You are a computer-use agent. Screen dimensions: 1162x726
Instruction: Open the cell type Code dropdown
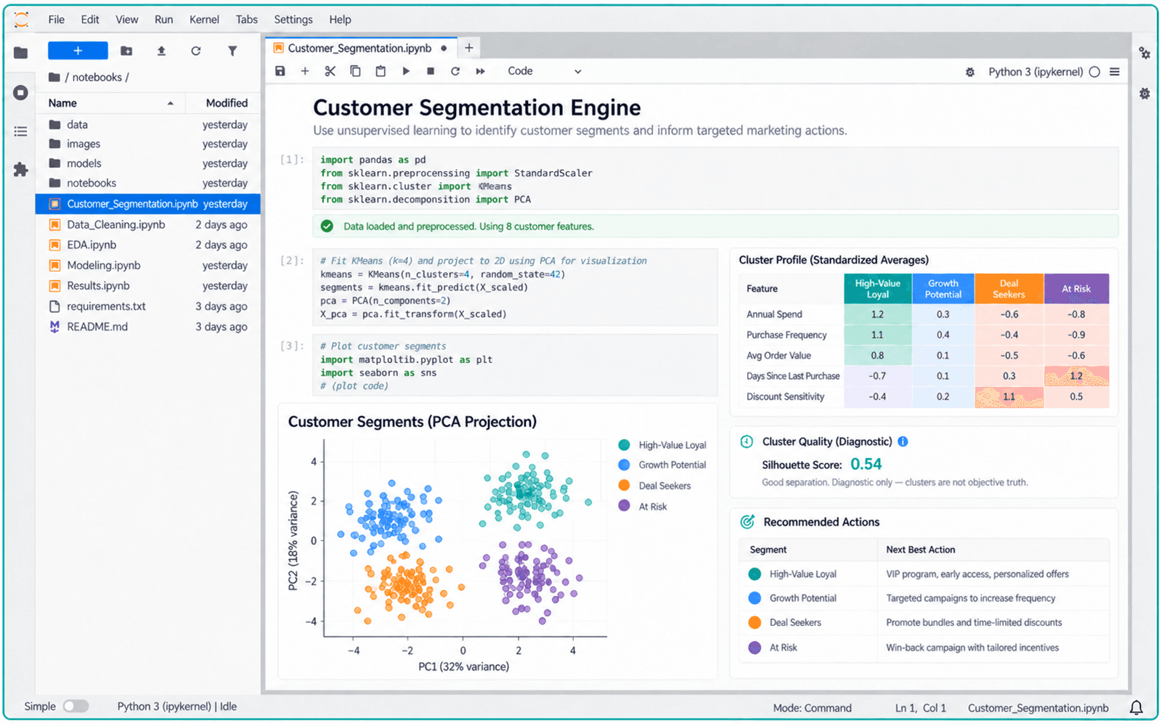[545, 71]
